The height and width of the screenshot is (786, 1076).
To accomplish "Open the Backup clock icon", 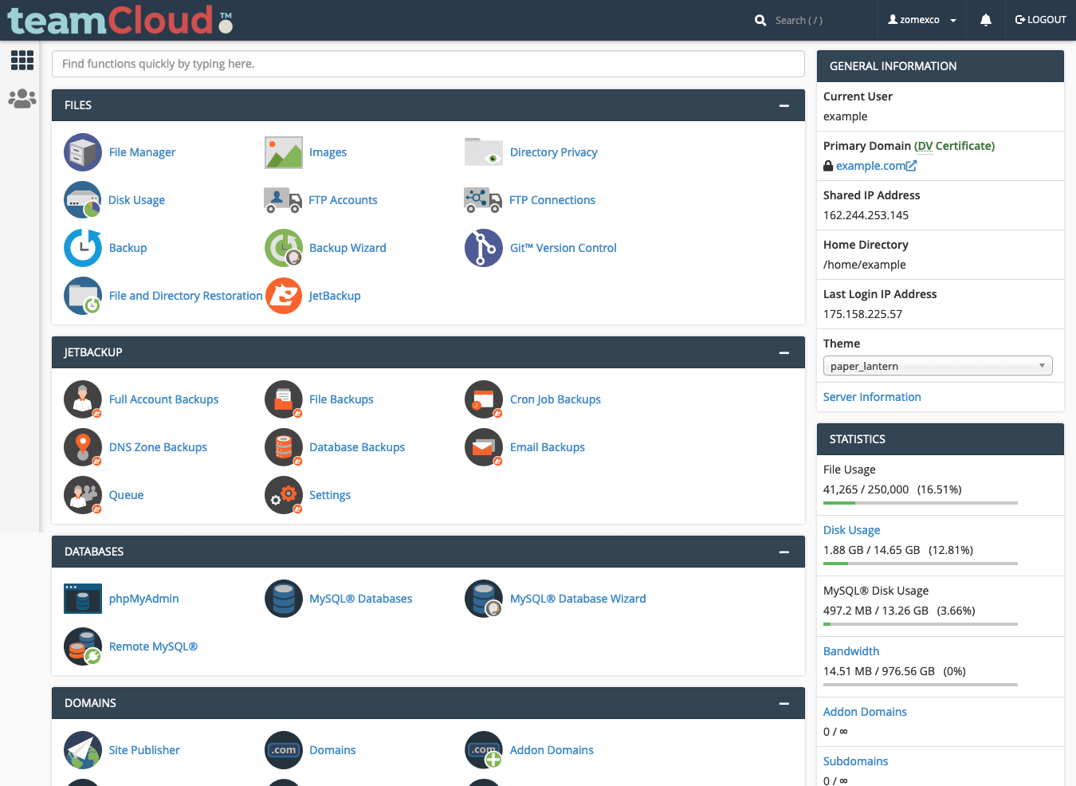I will click(83, 248).
